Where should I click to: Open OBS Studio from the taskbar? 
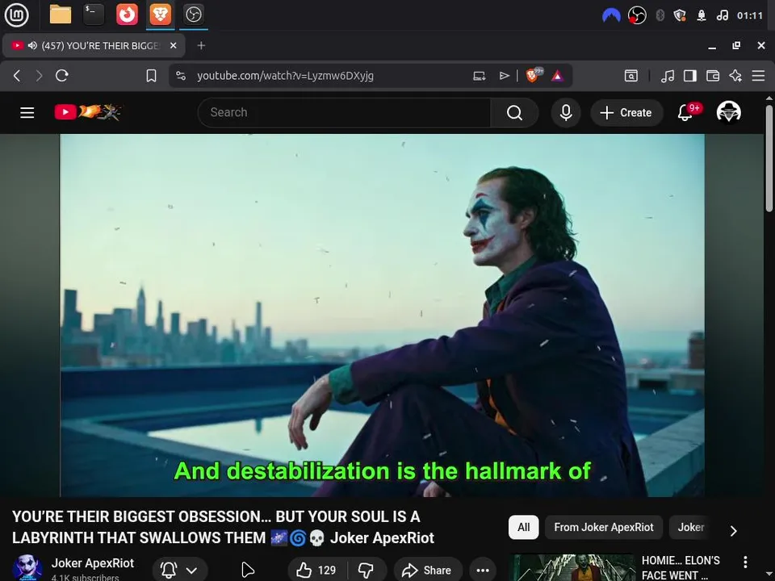(x=193, y=15)
